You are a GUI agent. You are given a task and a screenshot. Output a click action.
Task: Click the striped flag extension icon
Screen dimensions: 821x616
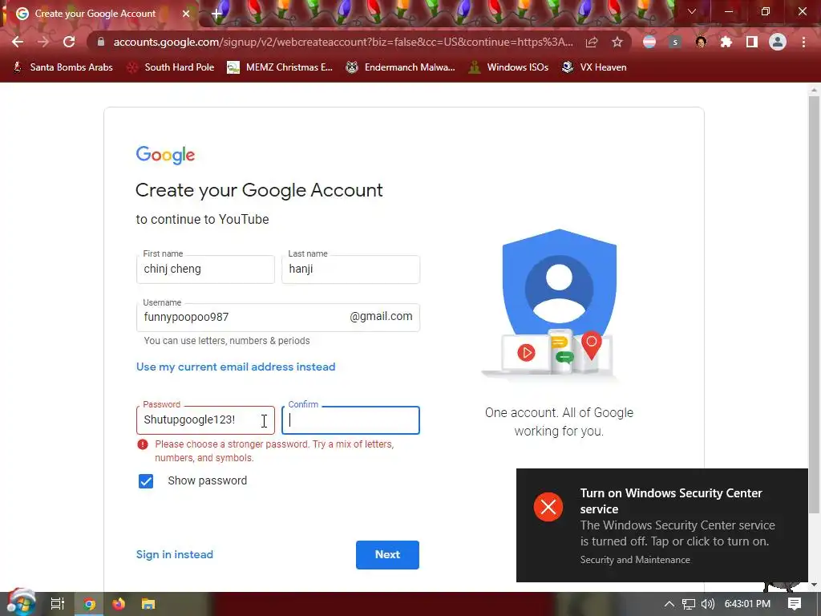pos(649,42)
